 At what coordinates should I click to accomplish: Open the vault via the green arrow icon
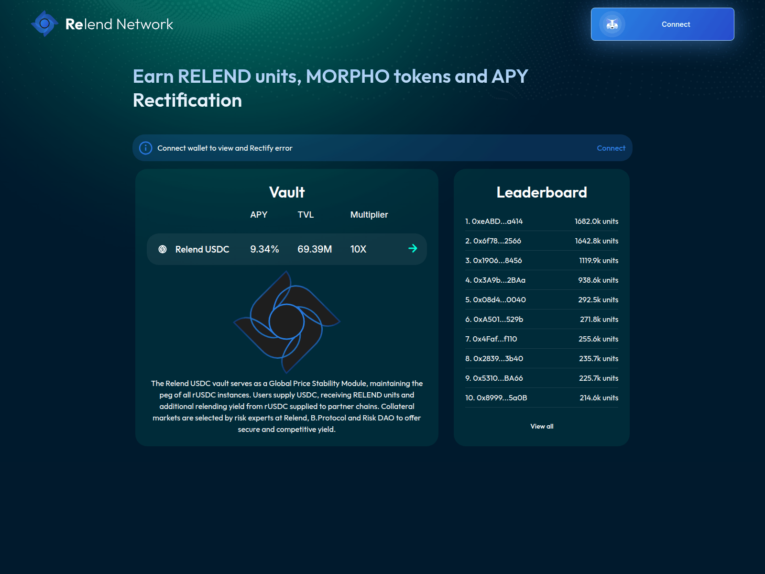tap(413, 248)
